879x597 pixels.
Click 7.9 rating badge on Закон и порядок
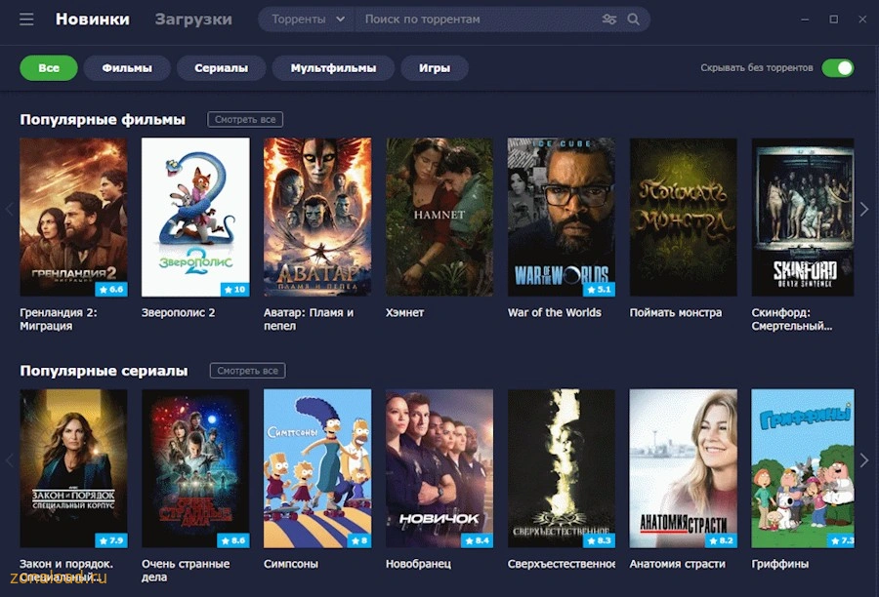tap(111, 540)
